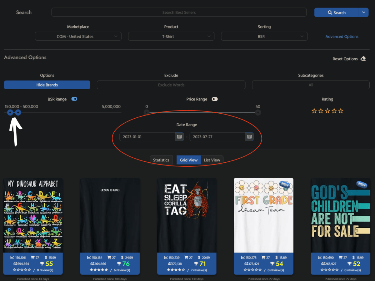Click the blue Search button
This screenshot has width=375, height=281.
pos(336,12)
